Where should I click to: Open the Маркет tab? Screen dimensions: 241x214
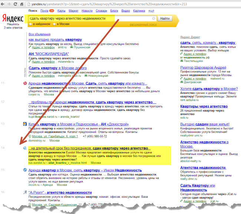click(73, 11)
